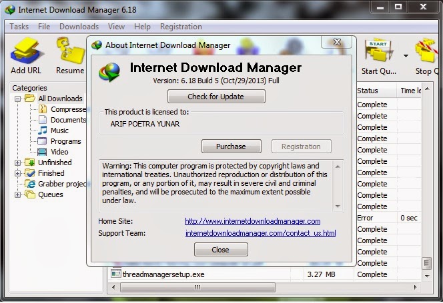Screen dimensions: 443x303
Task: Click the Stop Queue toolbar icon
Action: (x=426, y=51)
